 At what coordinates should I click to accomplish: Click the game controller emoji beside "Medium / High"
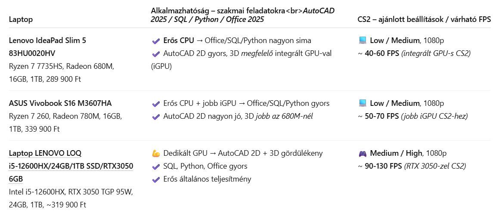[363, 153]
